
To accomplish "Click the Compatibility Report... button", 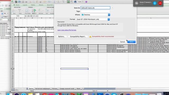I will (x=78, y=36).
